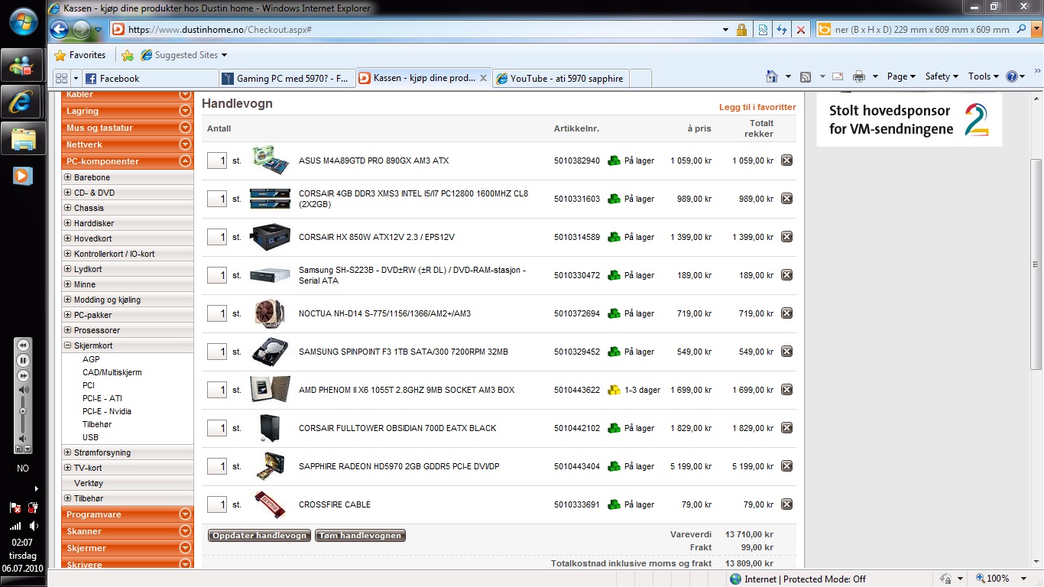This screenshot has width=1044, height=587.
Task: Remove CORSAIR OBSIDIAN 700D from cart
Action: (786, 428)
